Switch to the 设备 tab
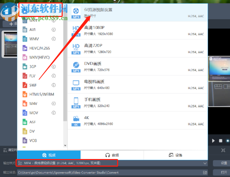The image size is (230, 177). [x=176, y=155]
